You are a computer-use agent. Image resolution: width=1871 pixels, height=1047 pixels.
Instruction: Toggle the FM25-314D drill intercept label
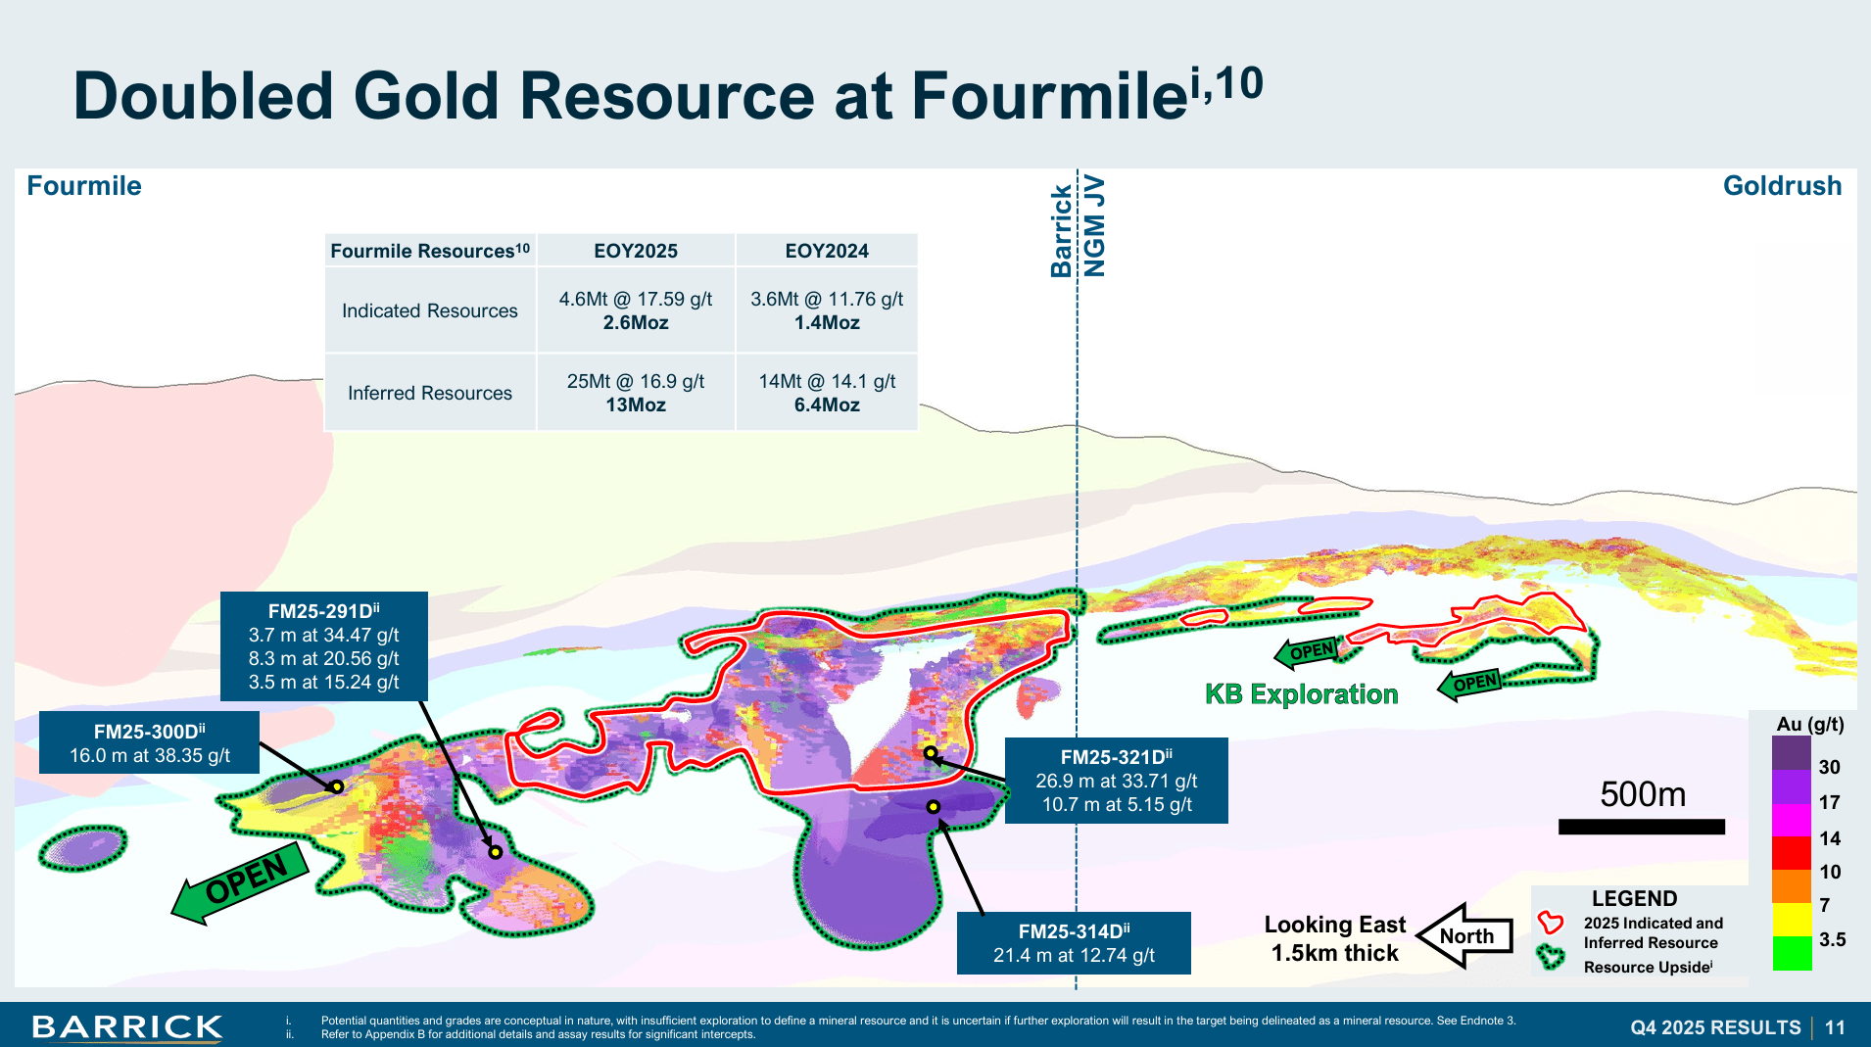[x=1074, y=942]
